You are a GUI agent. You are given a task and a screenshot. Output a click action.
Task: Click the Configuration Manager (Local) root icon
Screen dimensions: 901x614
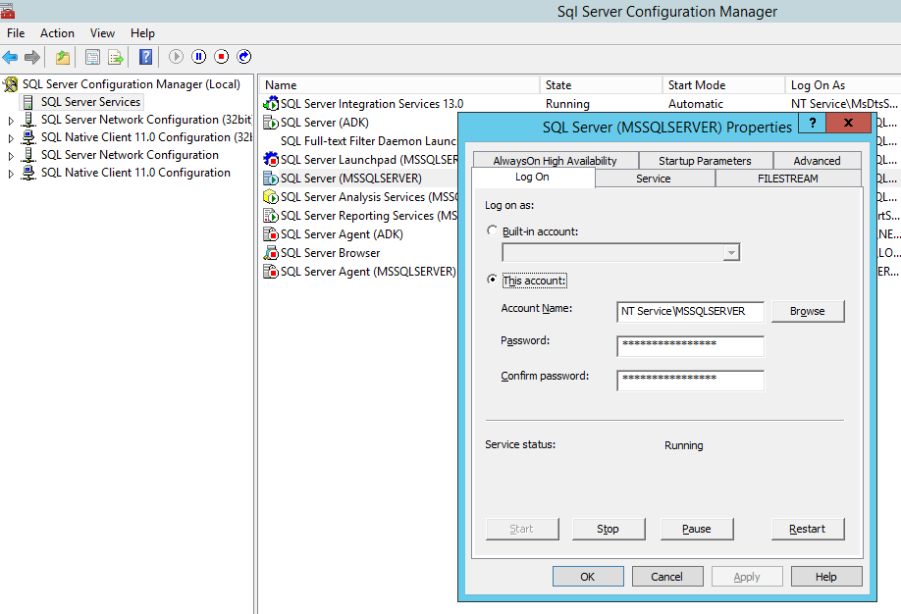[11, 84]
